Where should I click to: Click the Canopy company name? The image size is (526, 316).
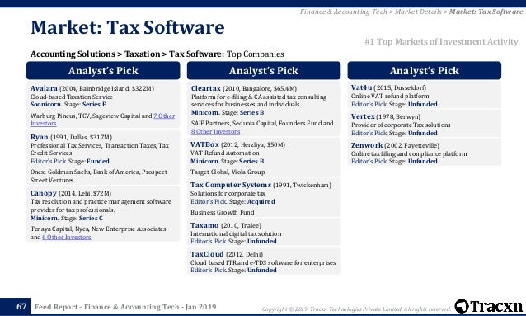coord(44,193)
